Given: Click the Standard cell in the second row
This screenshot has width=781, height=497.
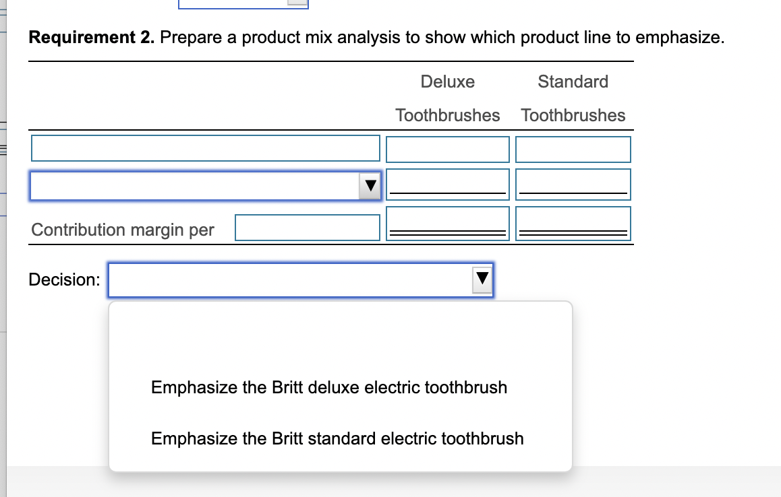Looking at the screenshot, I should coord(573,184).
